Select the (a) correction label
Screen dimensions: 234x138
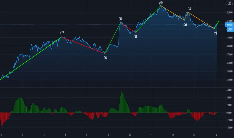click(x=185, y=25)
